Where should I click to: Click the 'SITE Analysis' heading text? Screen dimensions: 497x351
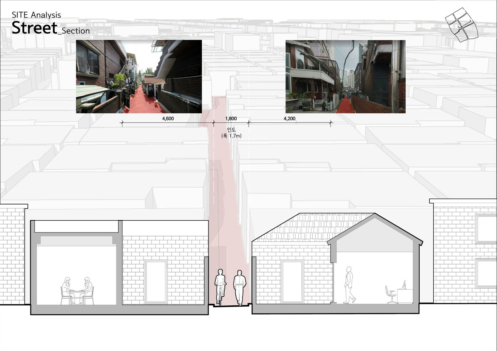pos(36,15)
